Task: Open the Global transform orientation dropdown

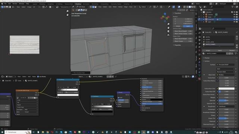Action: click(x=143, y=7)
